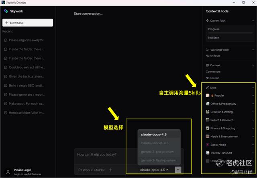Click the Office & Productivity category icon
Viewport: 257px width, 178px height.
tap(208, 104)
